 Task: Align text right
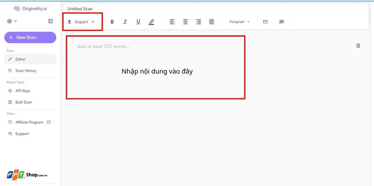click(198, 22)
